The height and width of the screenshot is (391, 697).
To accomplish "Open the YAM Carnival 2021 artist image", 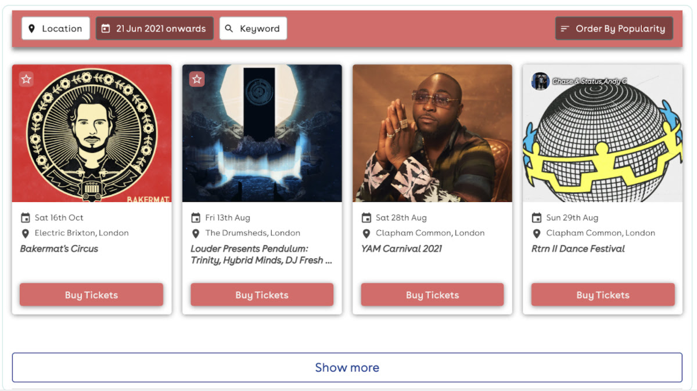I will [x=432, y=133].
